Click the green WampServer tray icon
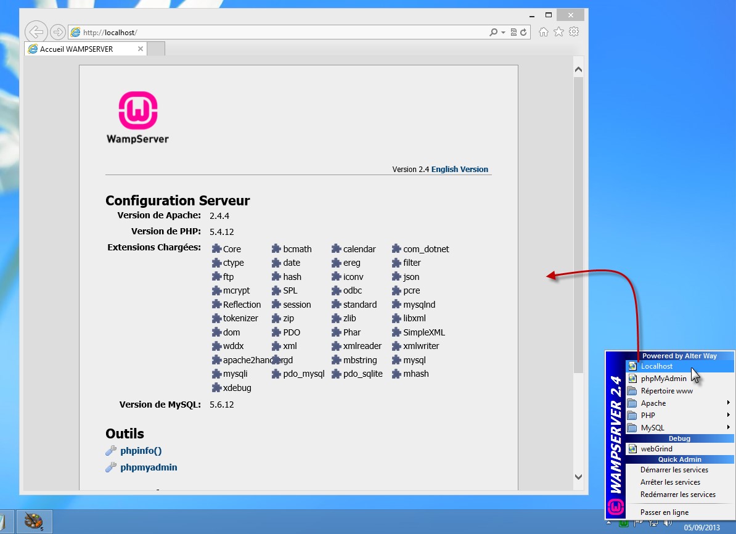The image size is (736, 534). (624, 524)
